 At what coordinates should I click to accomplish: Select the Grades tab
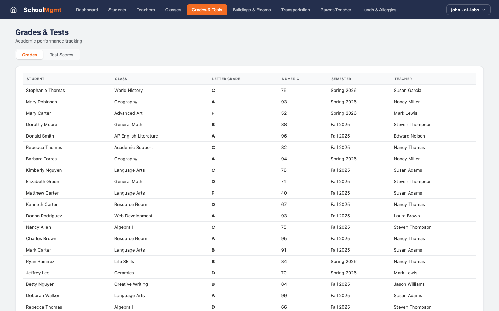(x=29, y=55)
